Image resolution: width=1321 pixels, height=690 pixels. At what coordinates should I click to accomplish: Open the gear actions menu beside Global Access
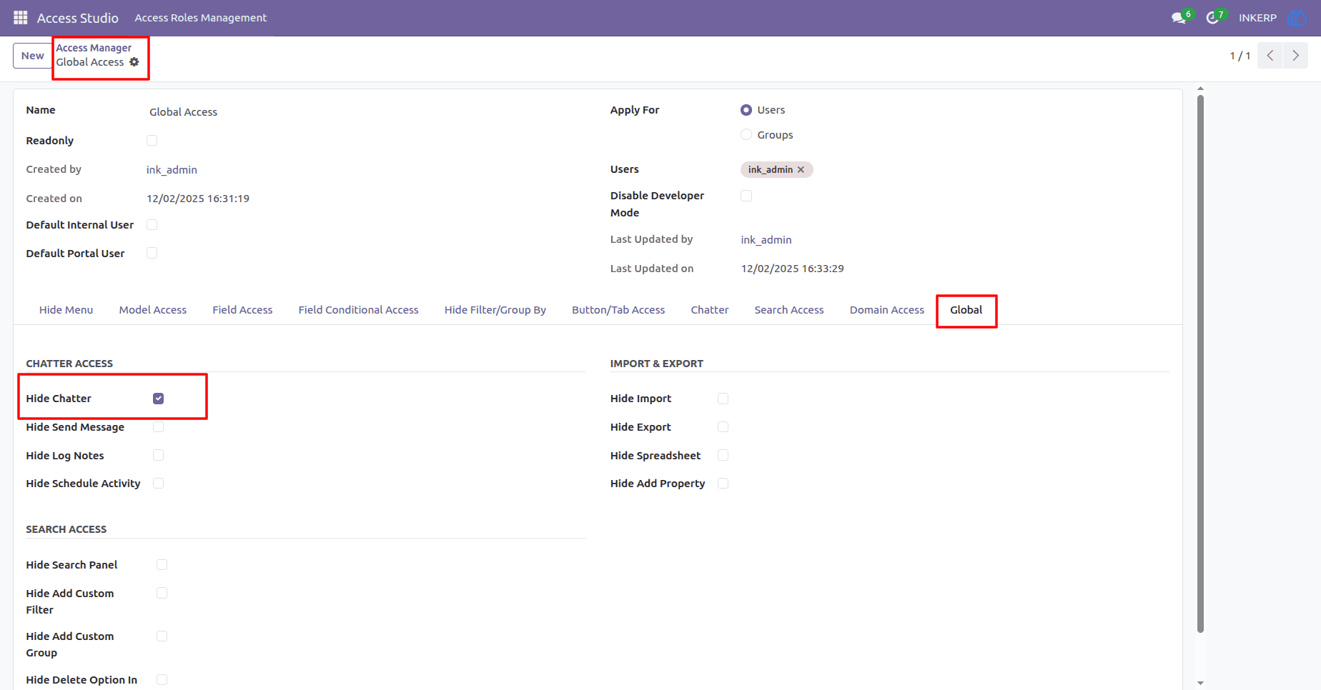click(x=134, y=62)
